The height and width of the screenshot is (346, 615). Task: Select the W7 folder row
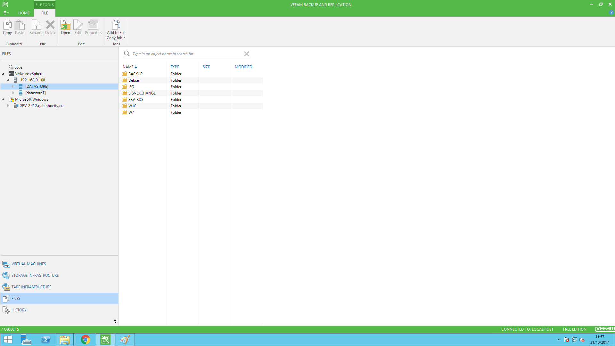click(x=192, y=112)
